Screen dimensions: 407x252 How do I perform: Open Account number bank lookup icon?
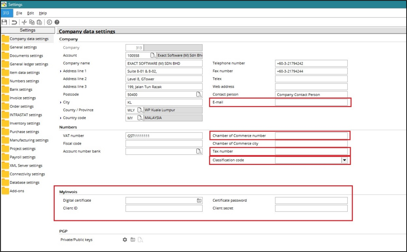[x=199, y=151]
